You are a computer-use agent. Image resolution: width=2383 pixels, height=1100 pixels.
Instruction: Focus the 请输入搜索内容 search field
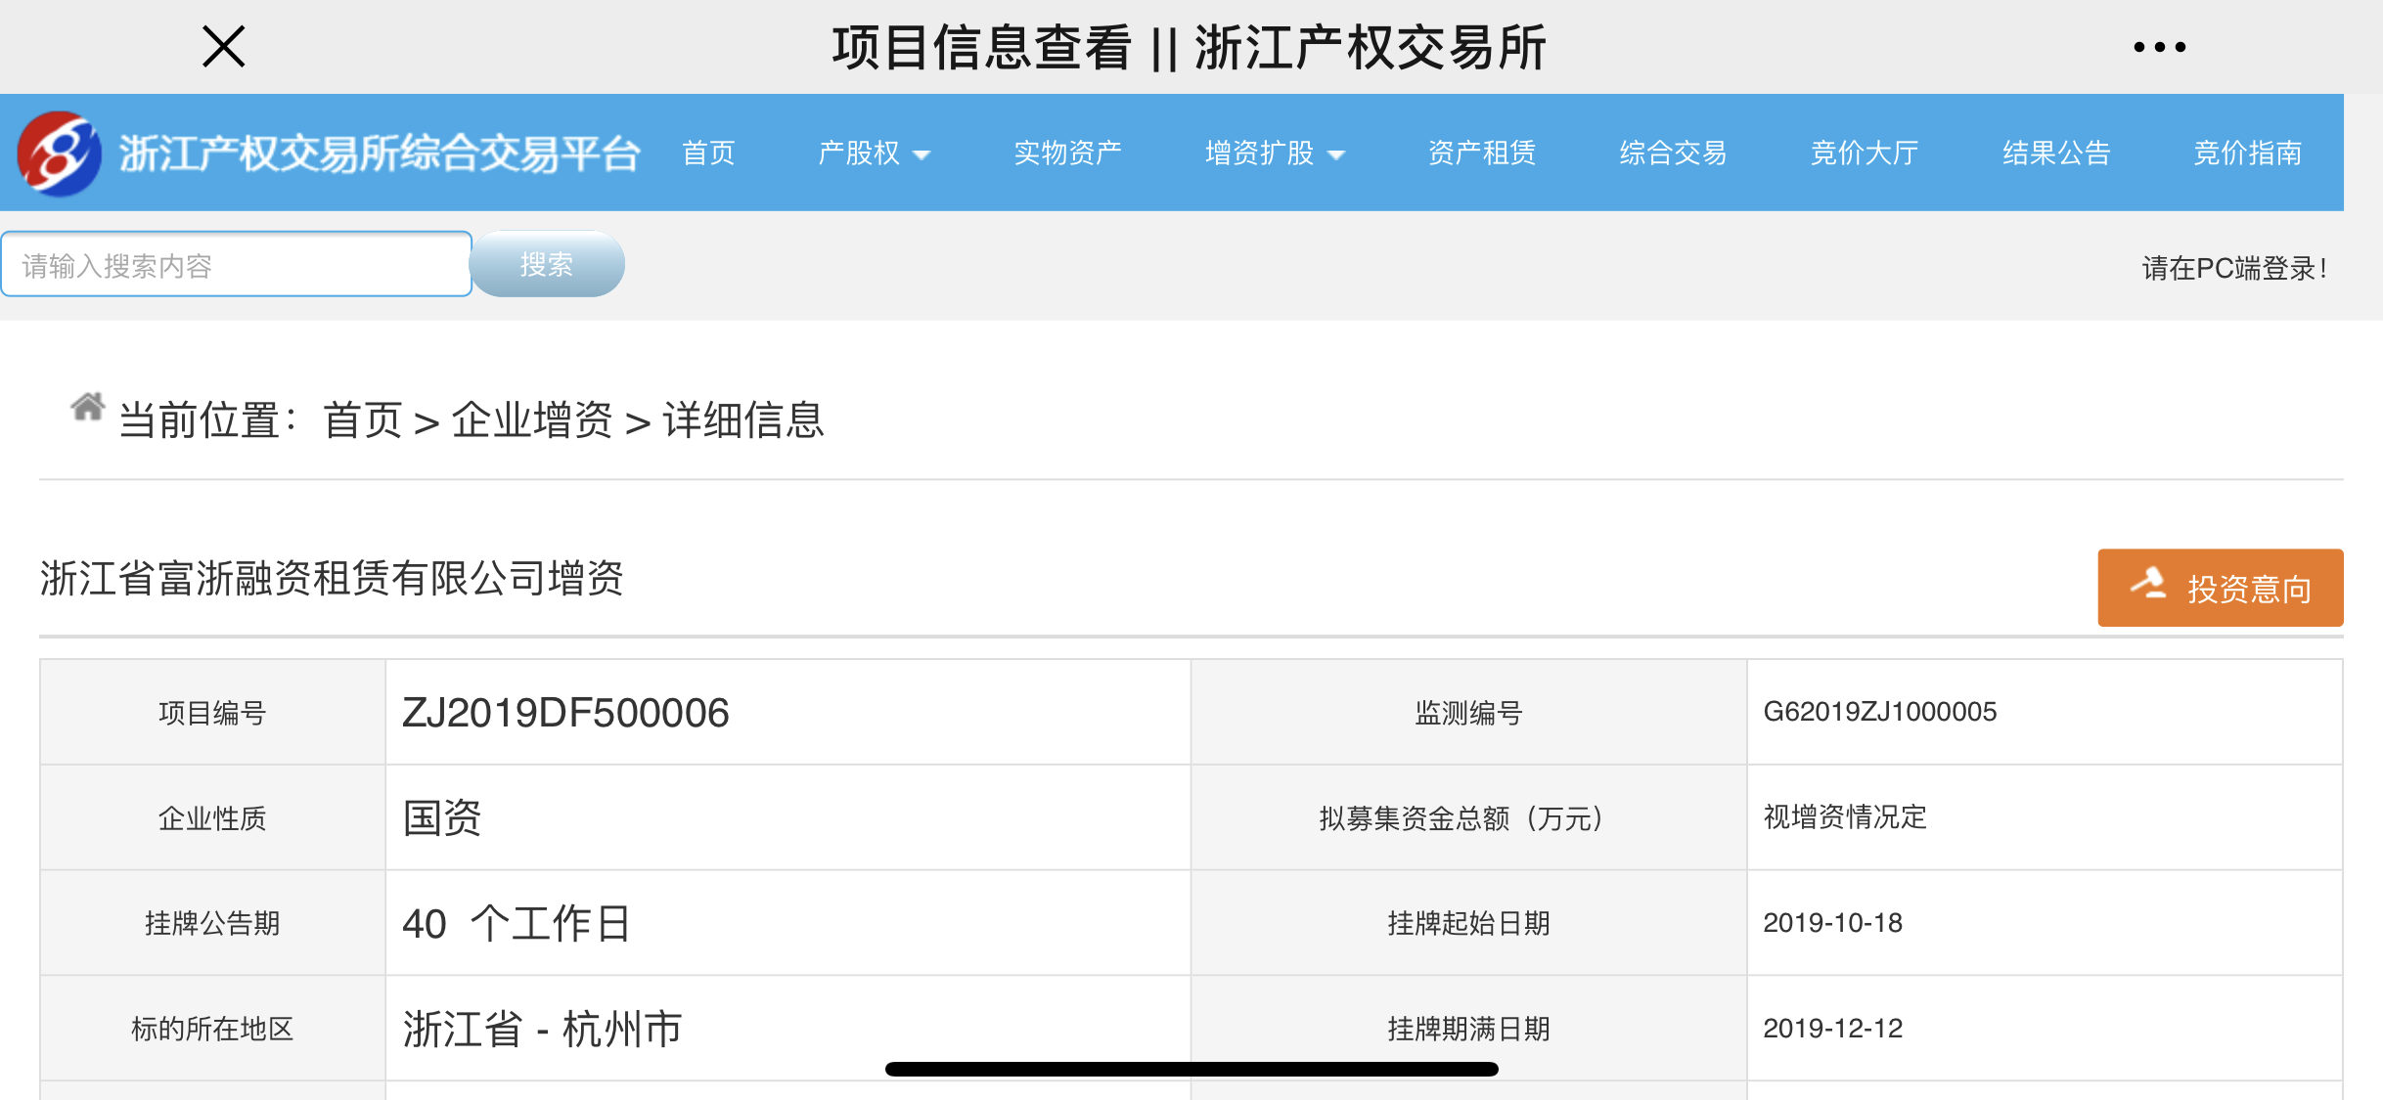click(237, 264)
